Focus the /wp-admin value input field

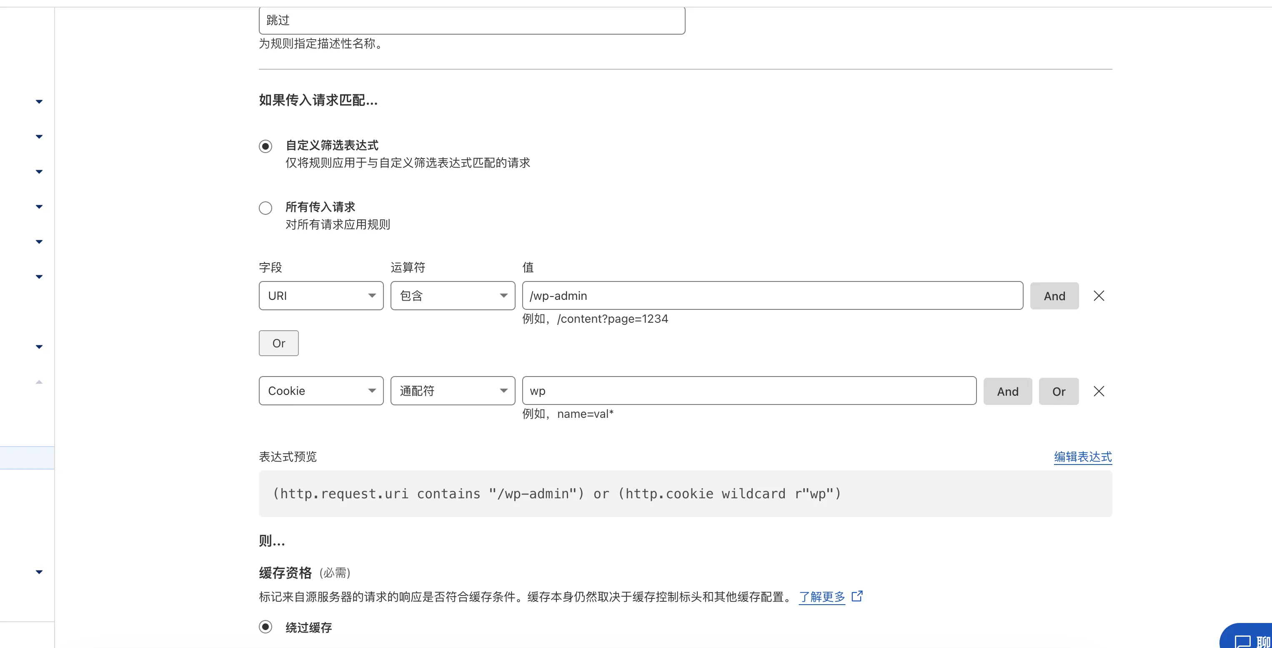[772, 296]
